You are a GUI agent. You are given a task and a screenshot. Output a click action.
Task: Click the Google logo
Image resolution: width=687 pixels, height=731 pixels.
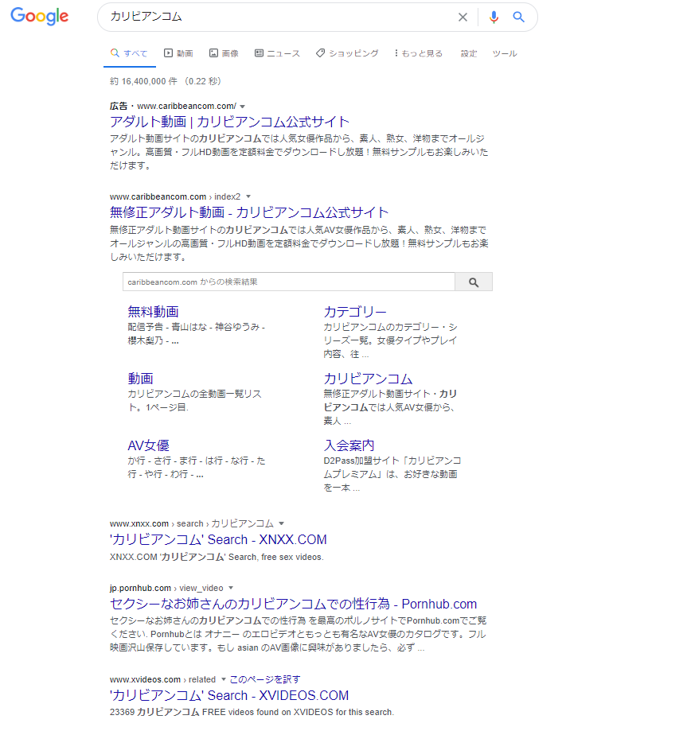(x=40, y=17)
